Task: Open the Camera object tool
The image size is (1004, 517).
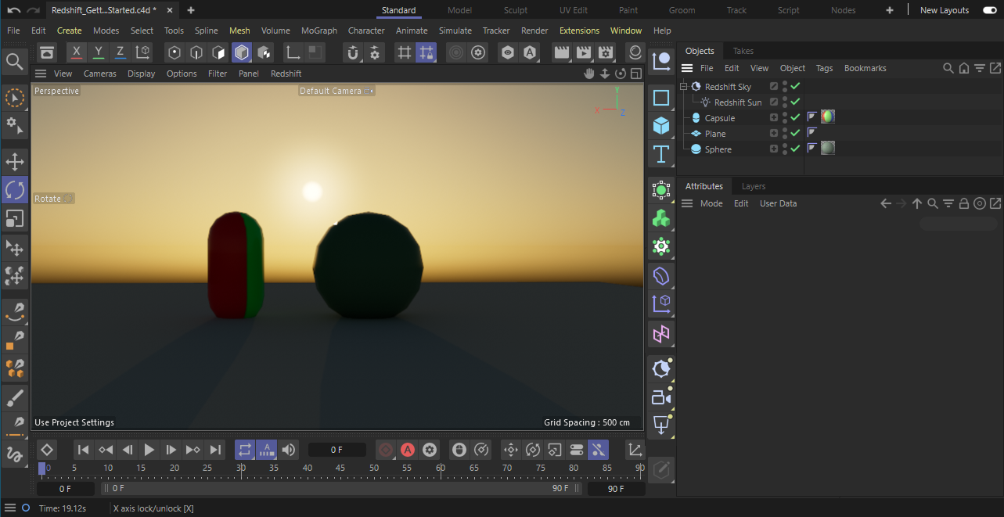Action: 661,397
